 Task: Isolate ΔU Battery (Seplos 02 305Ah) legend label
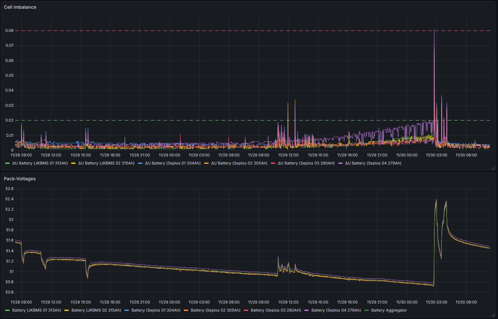click(239, 163)
